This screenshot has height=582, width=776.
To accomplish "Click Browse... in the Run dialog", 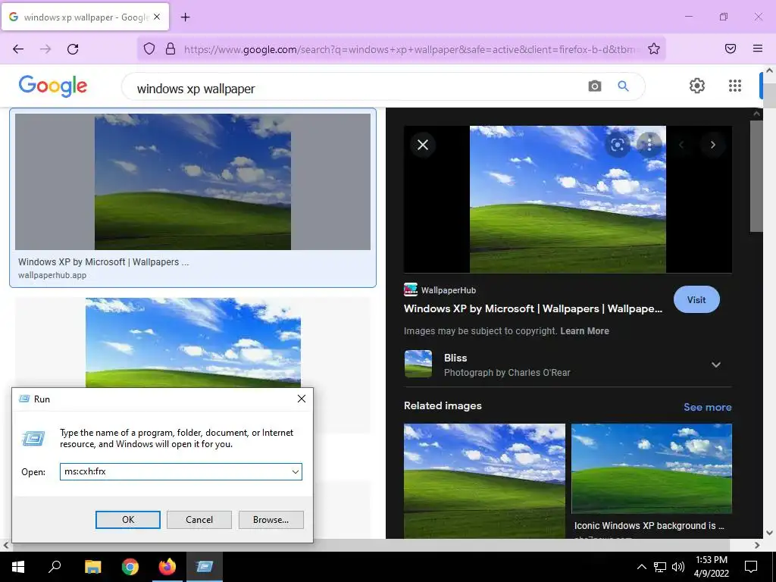I will [271, 520].
